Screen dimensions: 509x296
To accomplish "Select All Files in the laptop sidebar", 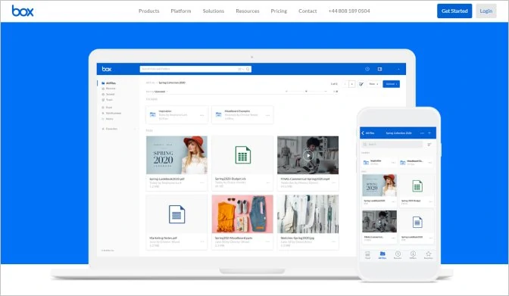I will pyautogui.click(x=109, y=83).
